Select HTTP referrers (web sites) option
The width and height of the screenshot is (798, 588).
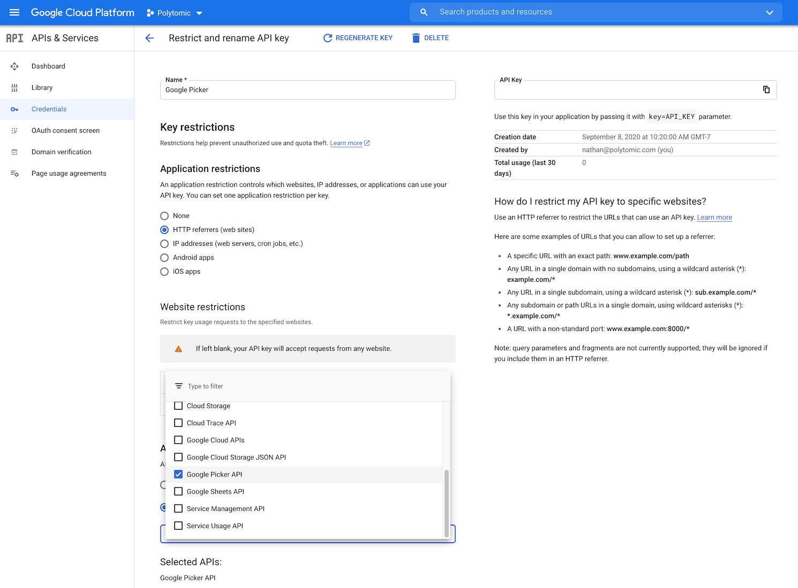click(x=164, y=230)
